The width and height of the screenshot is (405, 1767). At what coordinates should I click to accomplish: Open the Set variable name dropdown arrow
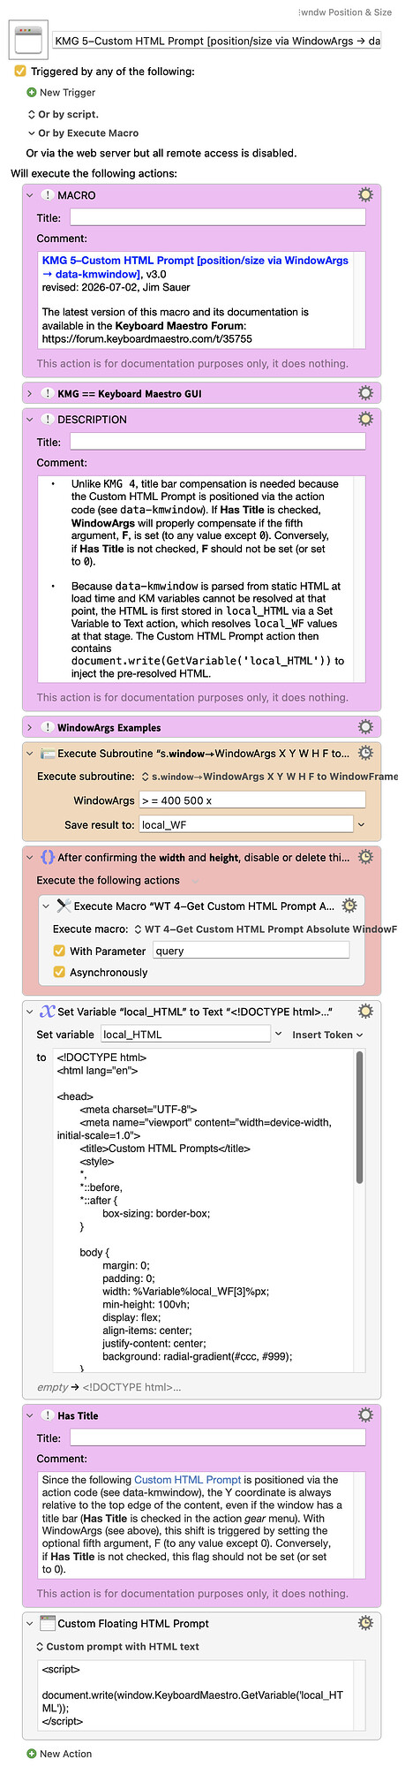pos(279,1034)
